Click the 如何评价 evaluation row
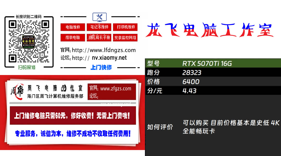The height and width of the screenshot is (156, 281). pos(160,127)
